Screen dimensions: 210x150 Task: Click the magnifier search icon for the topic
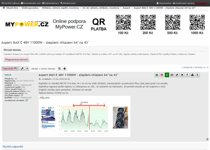[x=59, y=68]
